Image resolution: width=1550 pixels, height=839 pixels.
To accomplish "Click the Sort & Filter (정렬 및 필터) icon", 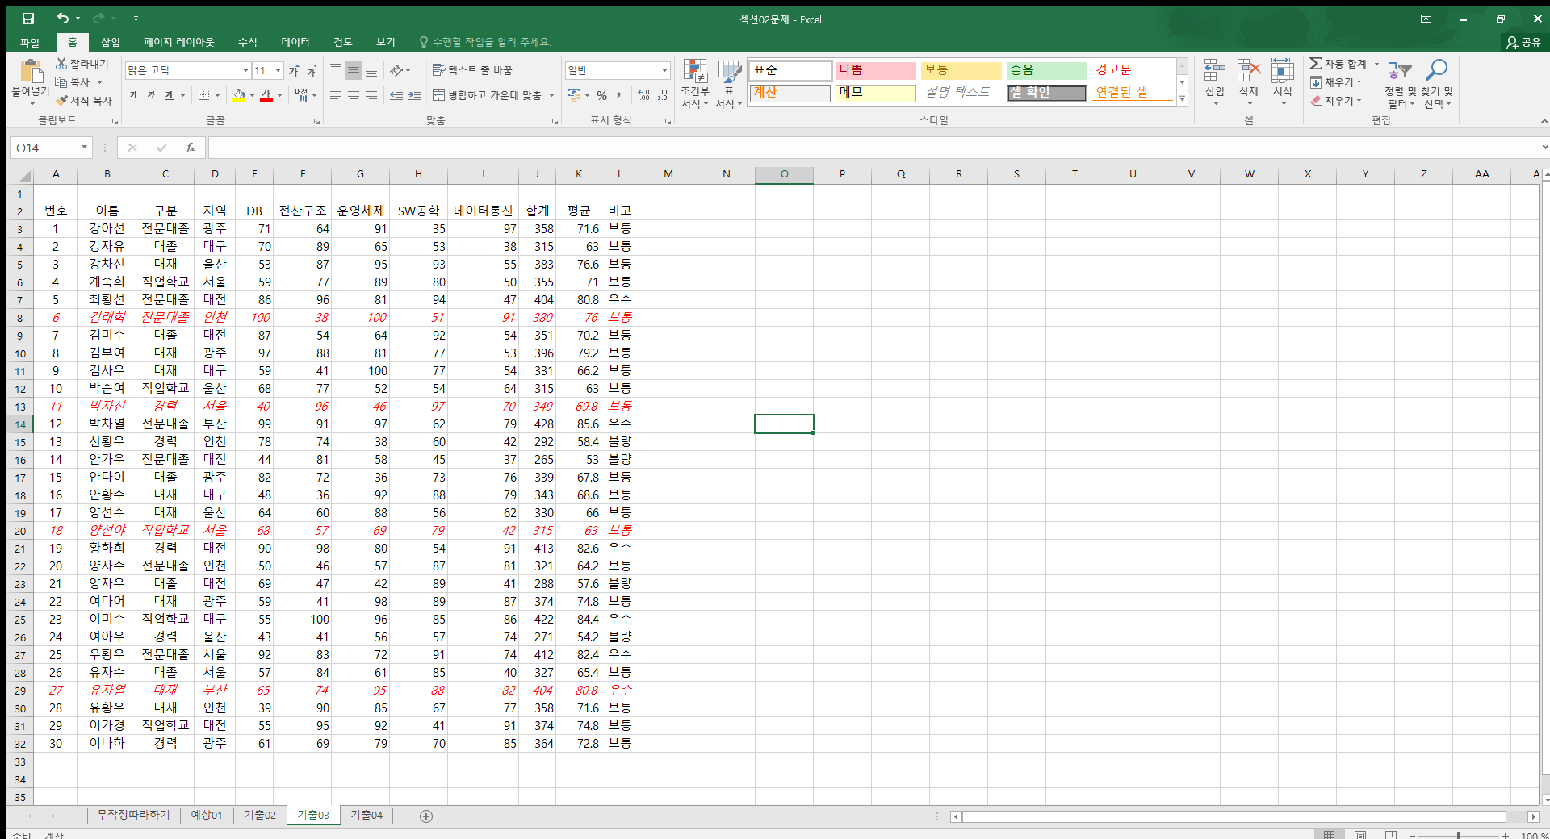I will [1400, 73].
